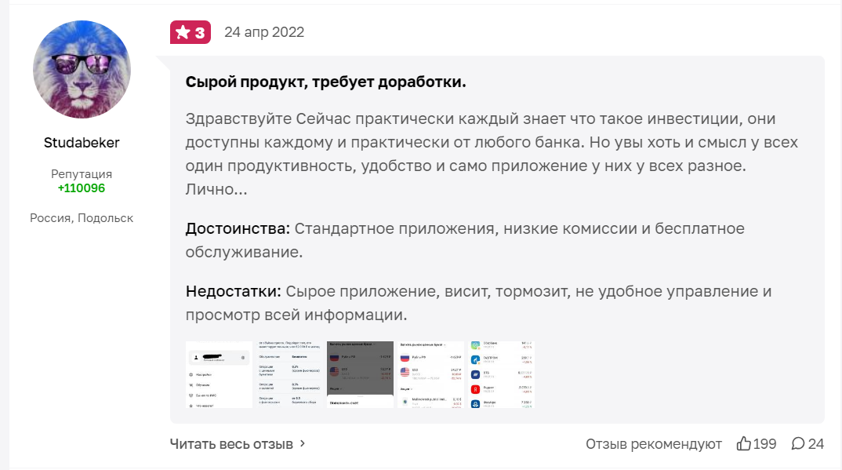The image size is (842, 470).
Task: Select location text 'Россия, Подольск'
Action: [x=82, y=218]
